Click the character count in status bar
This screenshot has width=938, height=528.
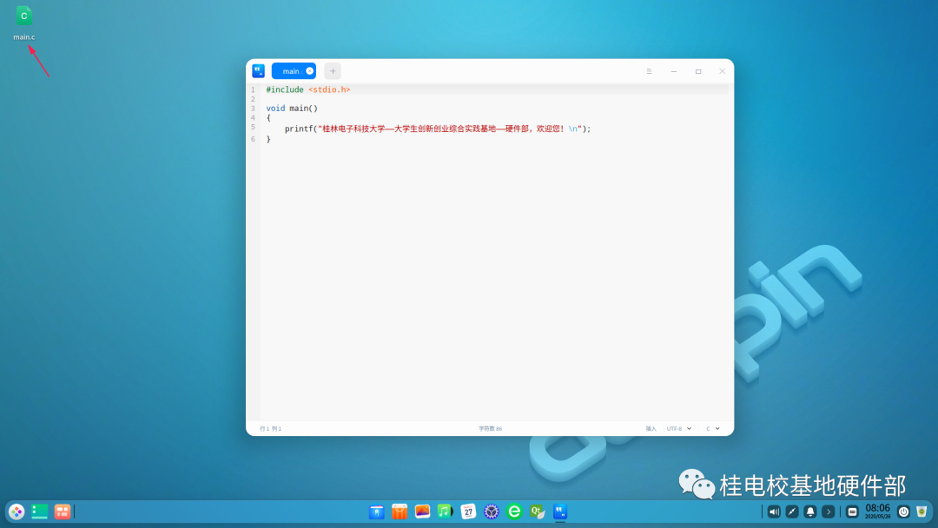[490, 429]
